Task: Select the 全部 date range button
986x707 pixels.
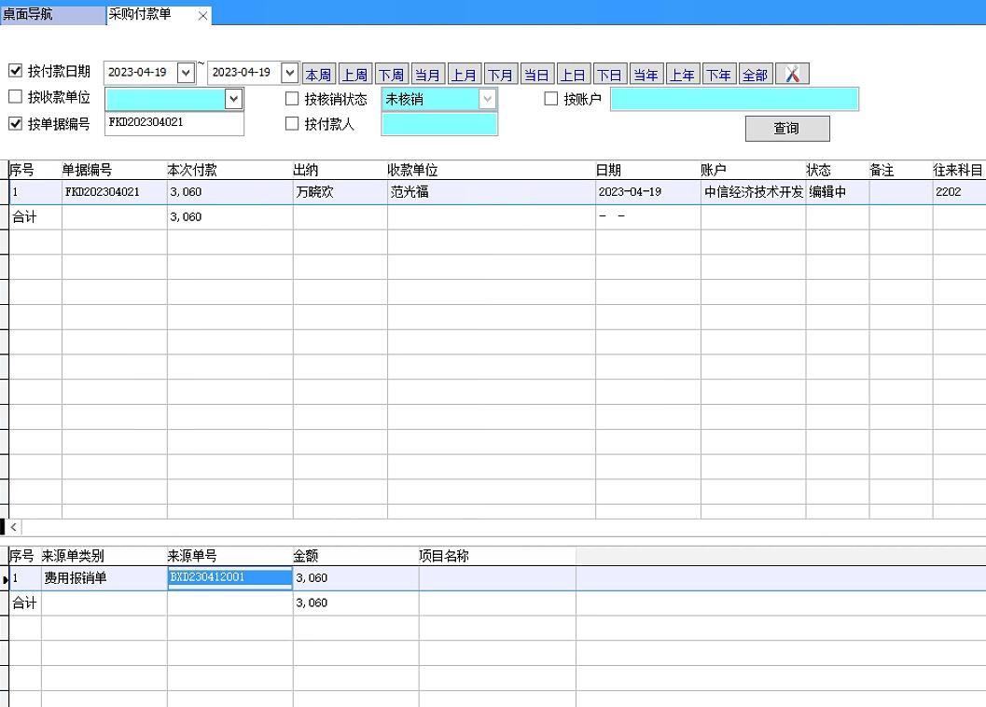Action: (755, 75)
